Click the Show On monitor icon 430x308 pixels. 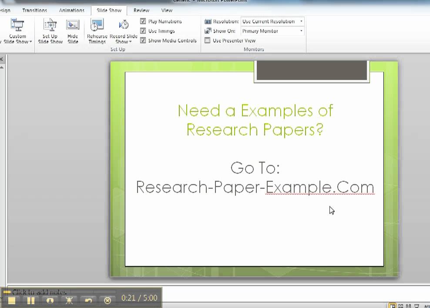click(x=208, y=31)
